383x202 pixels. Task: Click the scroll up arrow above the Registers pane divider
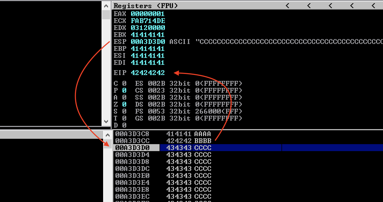tap(106, 6)
